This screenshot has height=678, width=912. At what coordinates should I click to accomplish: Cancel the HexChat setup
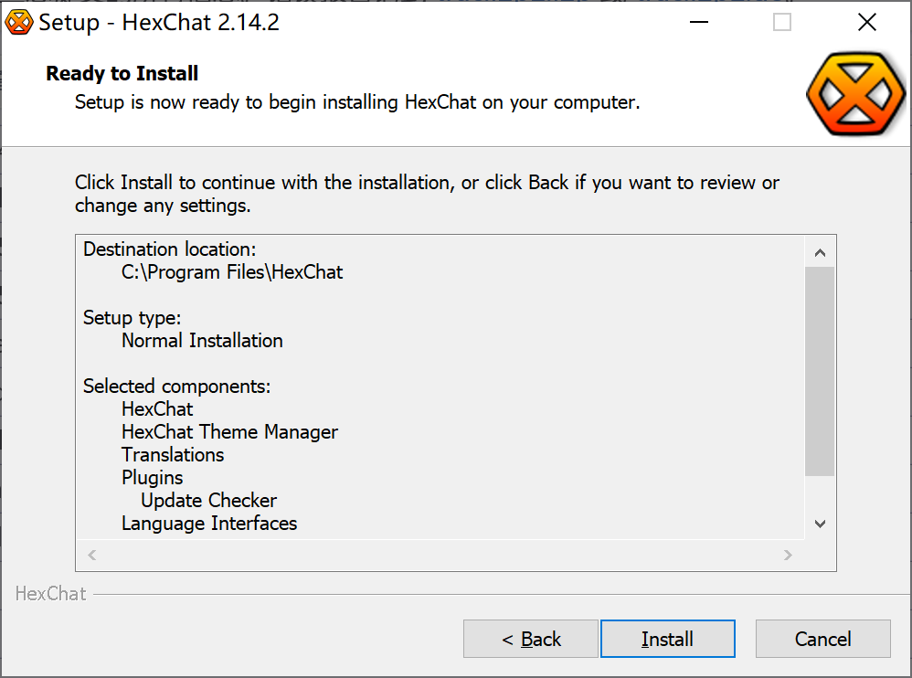pos(822,639)
